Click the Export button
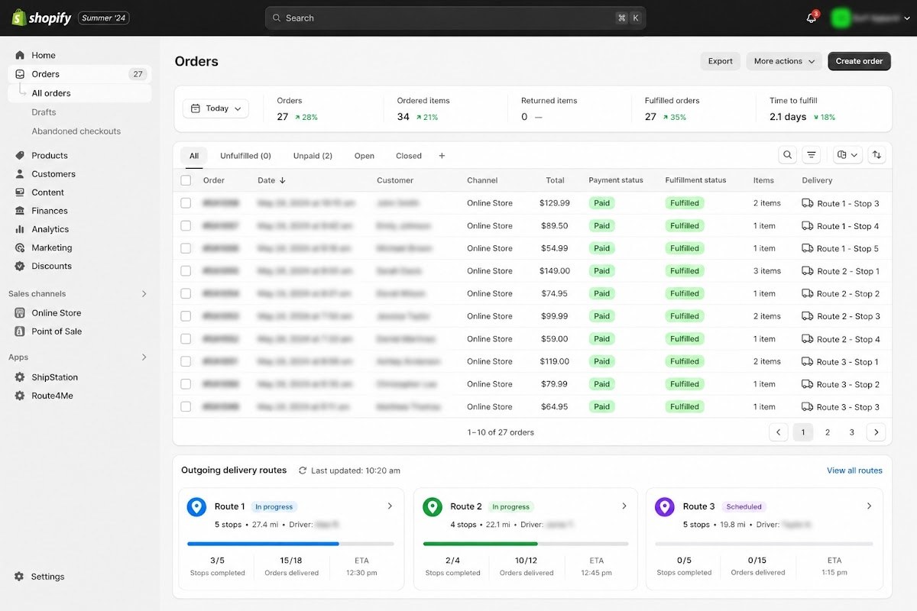This screenshot has width=917, height=611. coord(720,61)
